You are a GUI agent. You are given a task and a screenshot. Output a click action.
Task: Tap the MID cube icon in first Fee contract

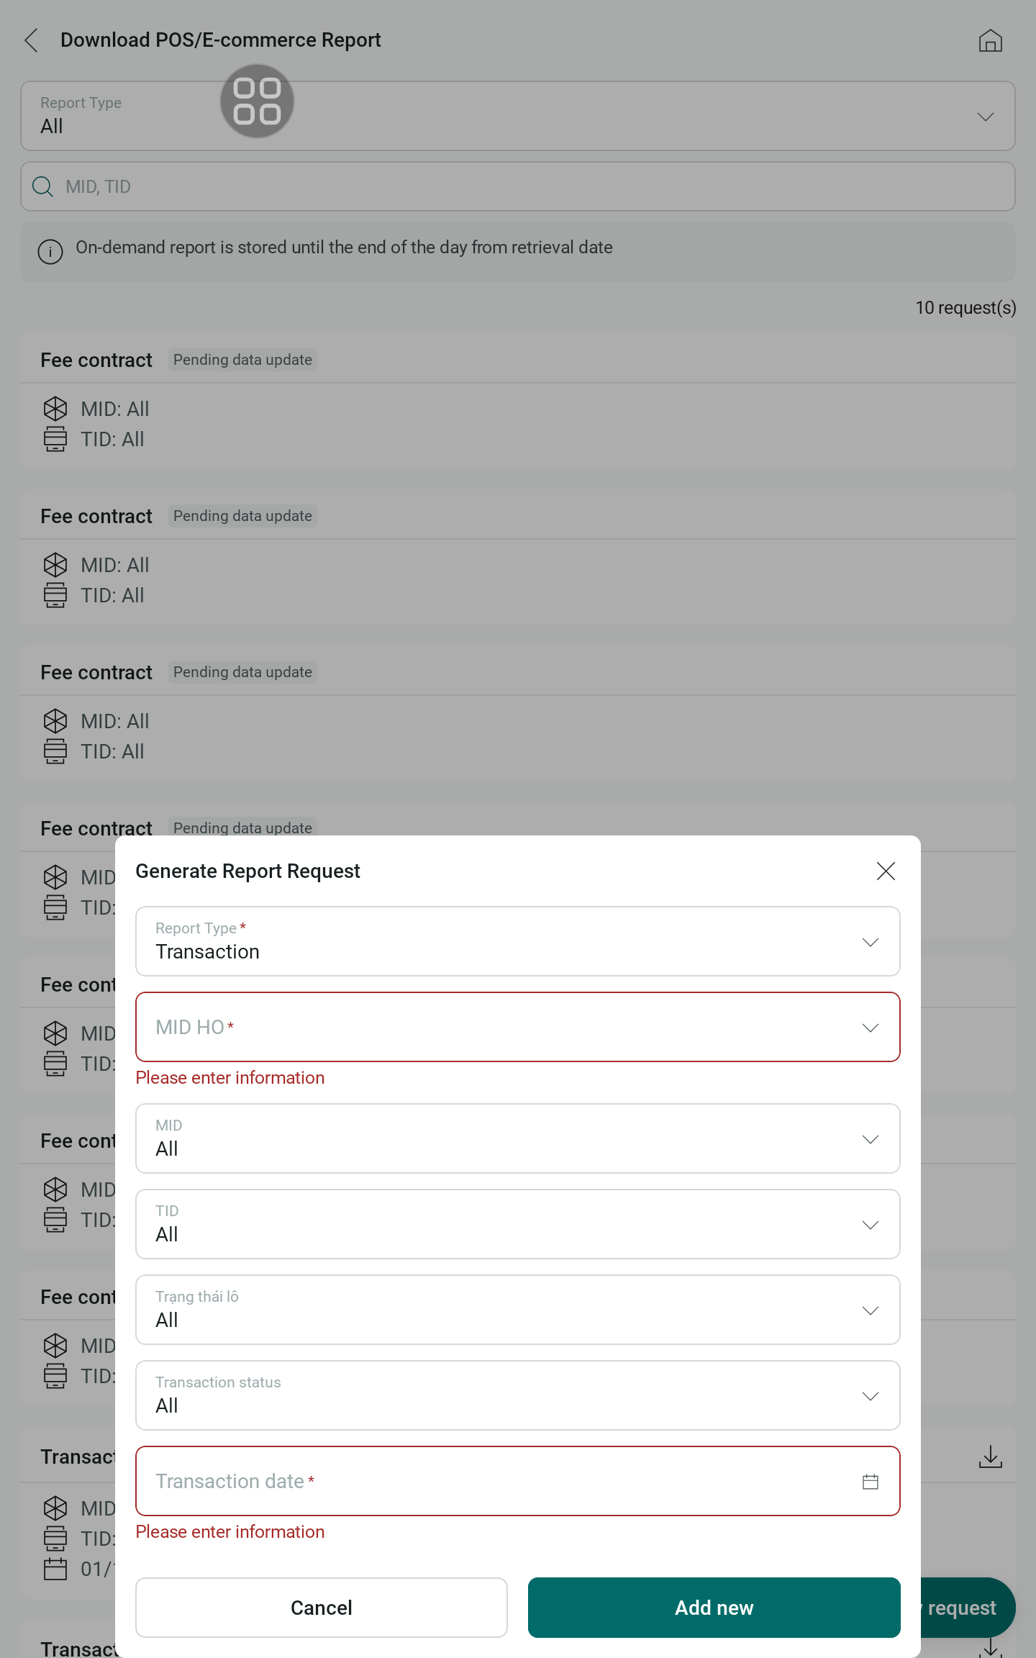click(55, 409)
